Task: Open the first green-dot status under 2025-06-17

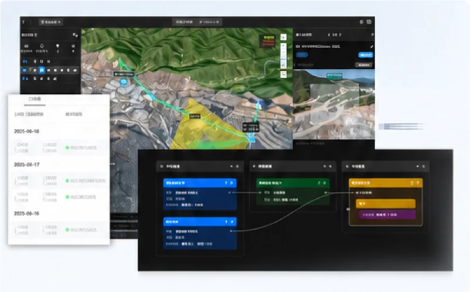Action: (86, 181)
